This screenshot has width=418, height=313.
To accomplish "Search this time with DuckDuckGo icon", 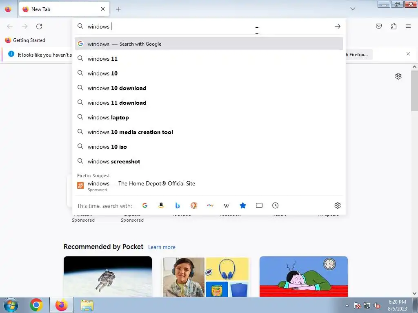I will click(x=194, y=205).
